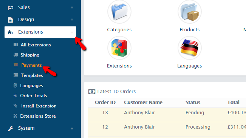Click the Install Extension paperclip icon
Viewport: 246px width, 138px height.
tap(15, 106)
